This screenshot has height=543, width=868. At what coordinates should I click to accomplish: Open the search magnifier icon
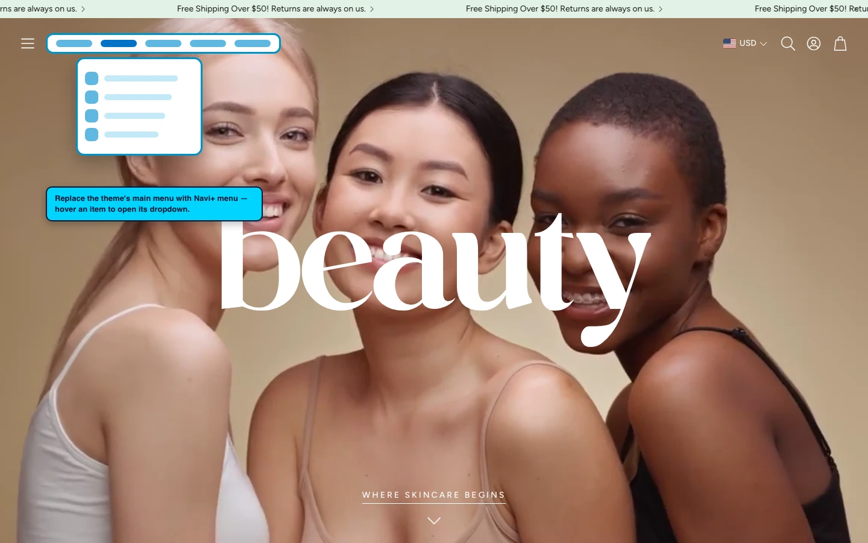coord(788,43)
